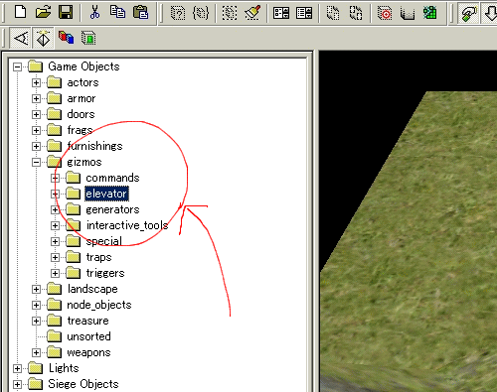Select the highlighted elevator item
The image size is (497, 392).
[x=106, y=194]
